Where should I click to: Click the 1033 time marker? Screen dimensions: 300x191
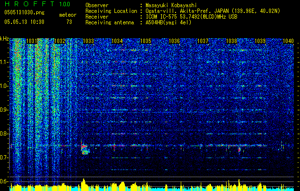(89, 41)
